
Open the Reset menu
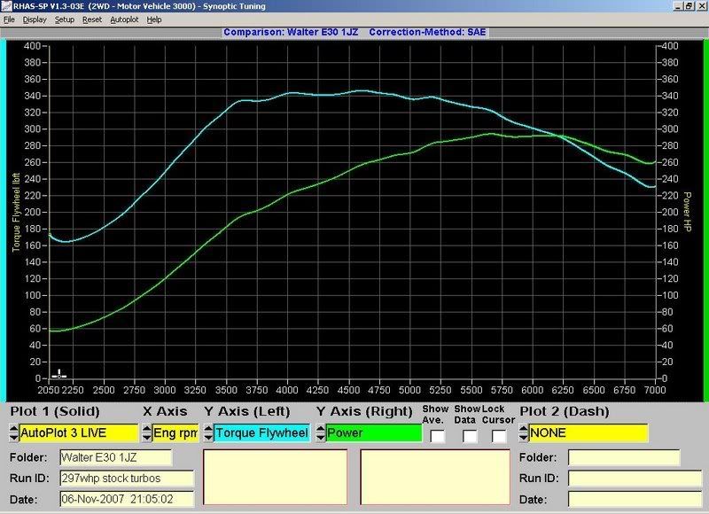point(92,19)
